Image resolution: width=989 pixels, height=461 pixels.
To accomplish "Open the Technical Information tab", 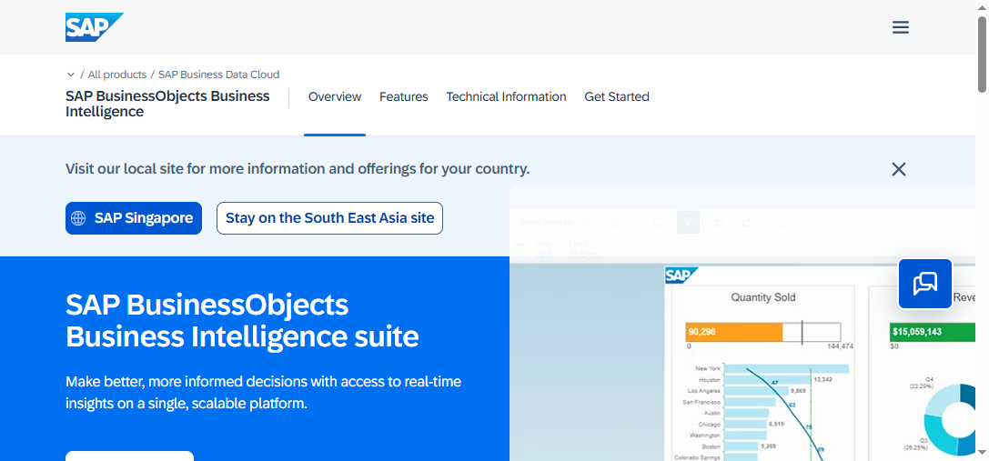I will pos(506,97).
